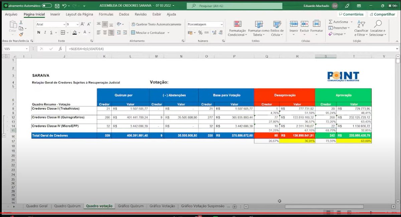Toggle middle vertical alignment
The height and width of the screenshot is (217, 401).
tap(105, 24)
